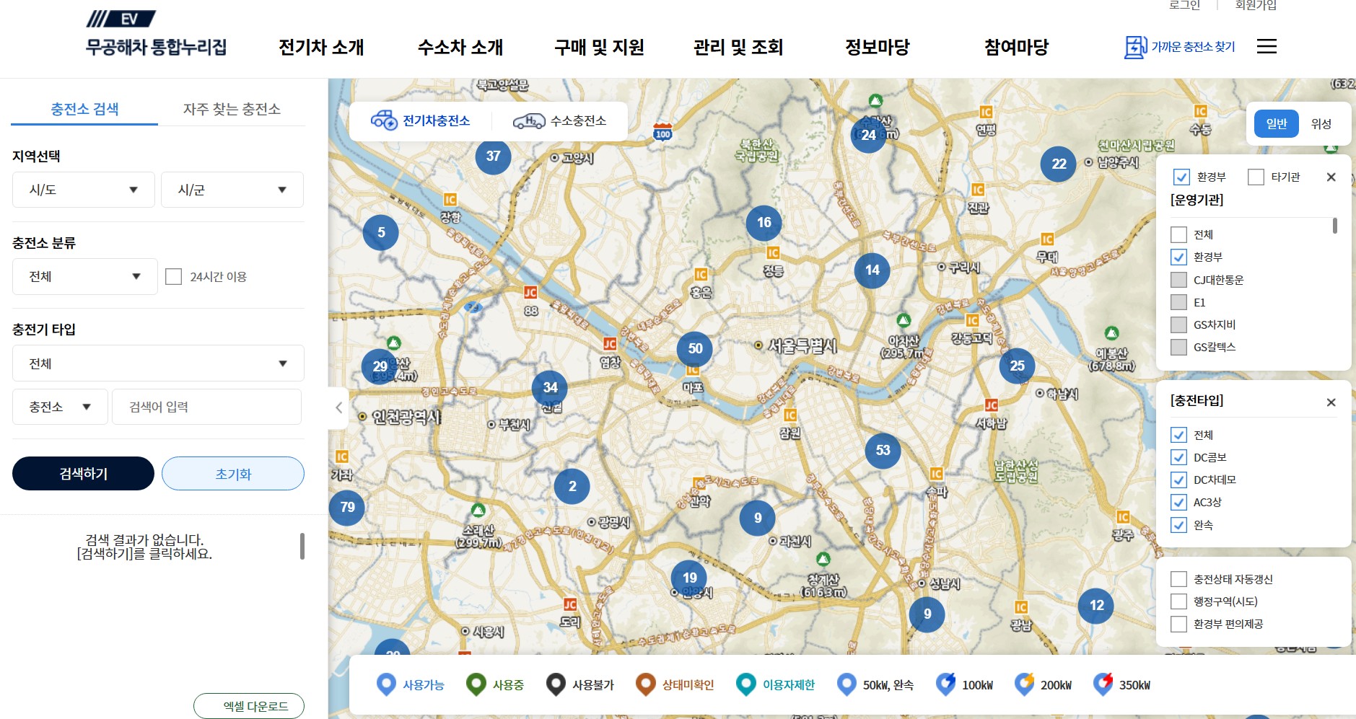Open the 시/도 region dropdown
The image size is (1356, 719).
click(82, 190)
